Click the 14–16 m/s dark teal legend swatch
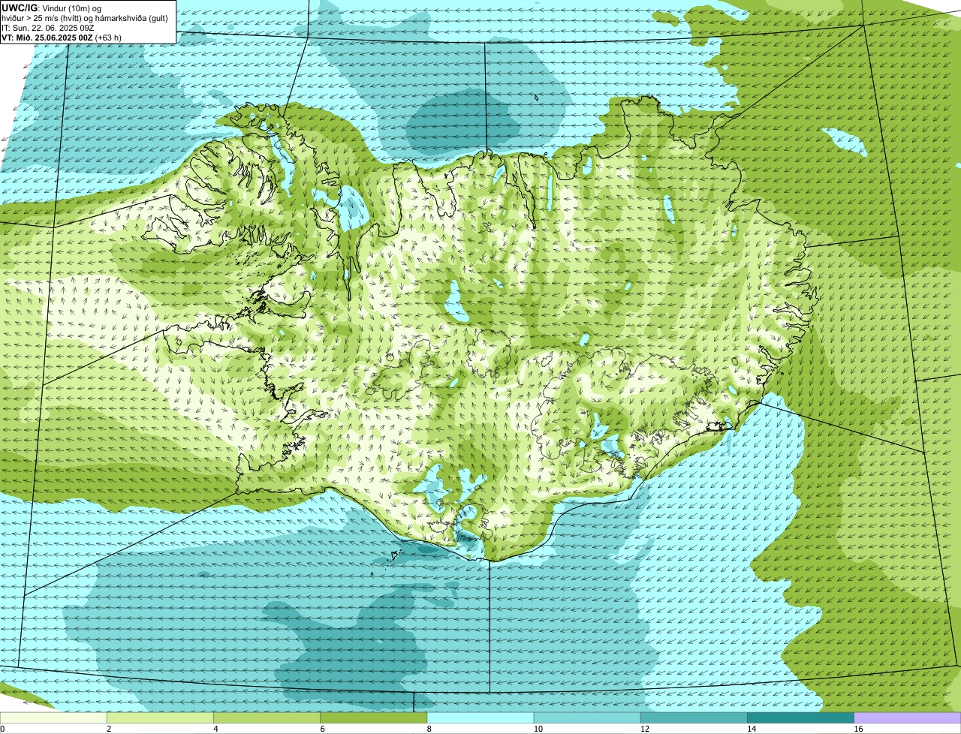The height and width of the screenshot is (734, 961). tap(800, 717)
